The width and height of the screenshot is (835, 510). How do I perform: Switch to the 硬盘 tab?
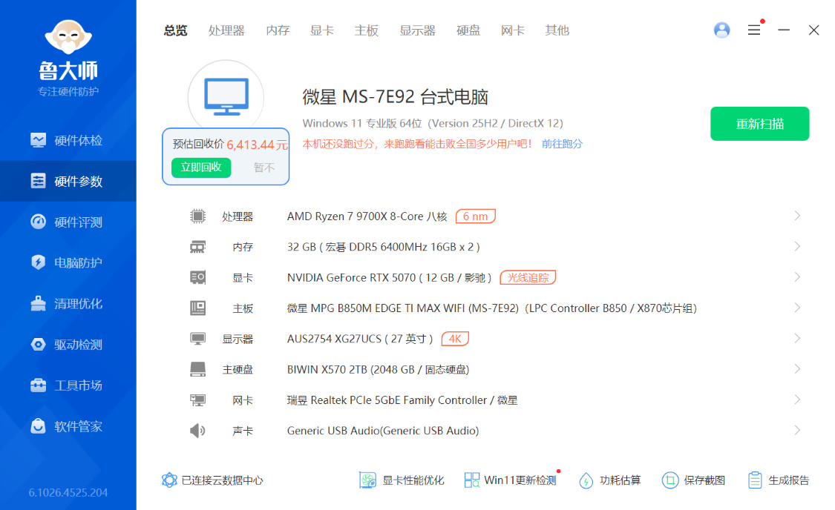[x=468, y=30]
